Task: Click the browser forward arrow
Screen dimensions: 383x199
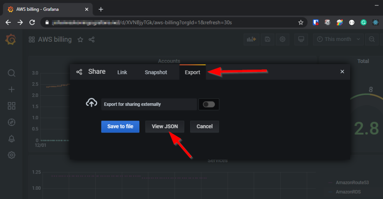Action: [20, 22]
